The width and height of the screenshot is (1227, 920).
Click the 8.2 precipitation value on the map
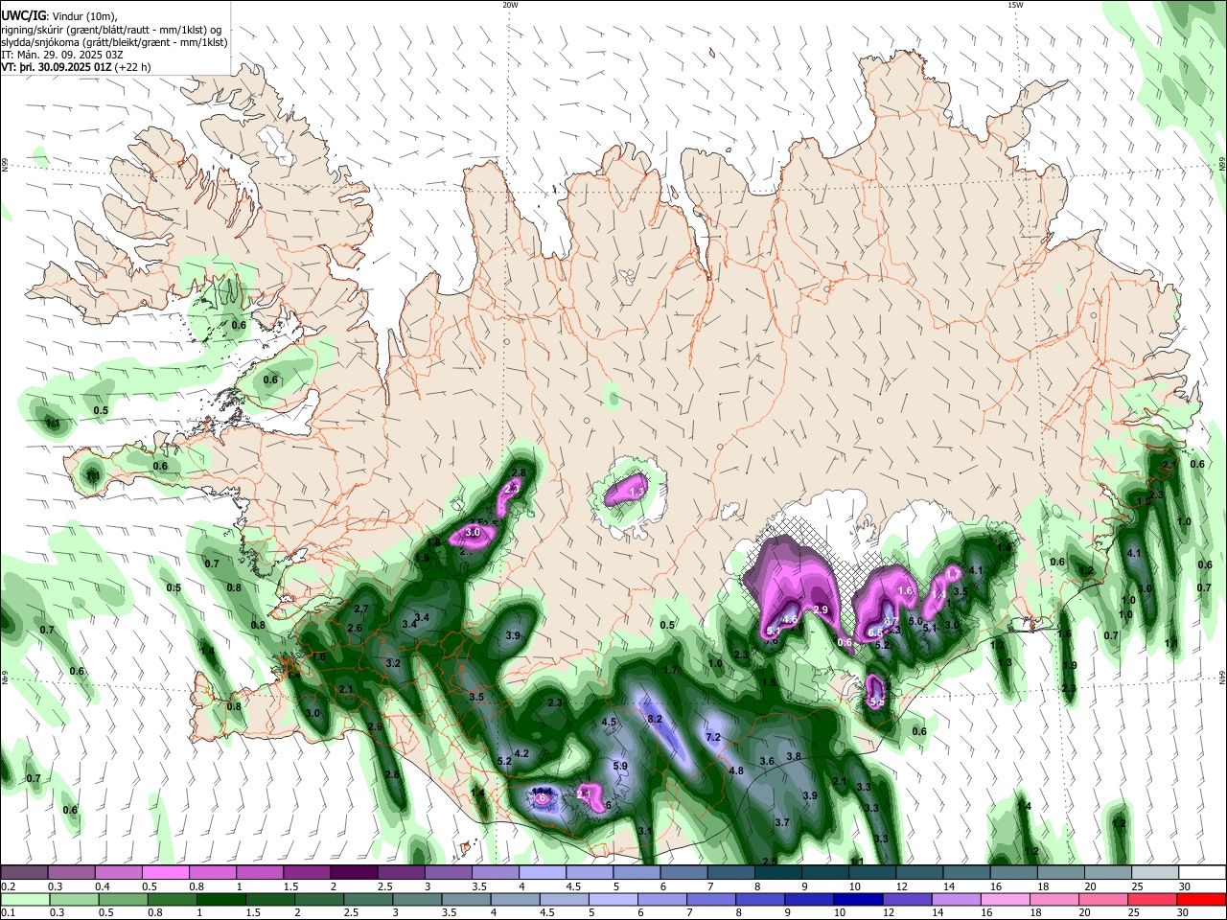(656, 719)
